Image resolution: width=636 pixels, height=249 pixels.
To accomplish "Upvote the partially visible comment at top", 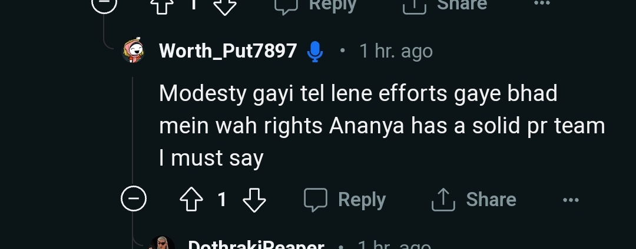I will 162,6.
